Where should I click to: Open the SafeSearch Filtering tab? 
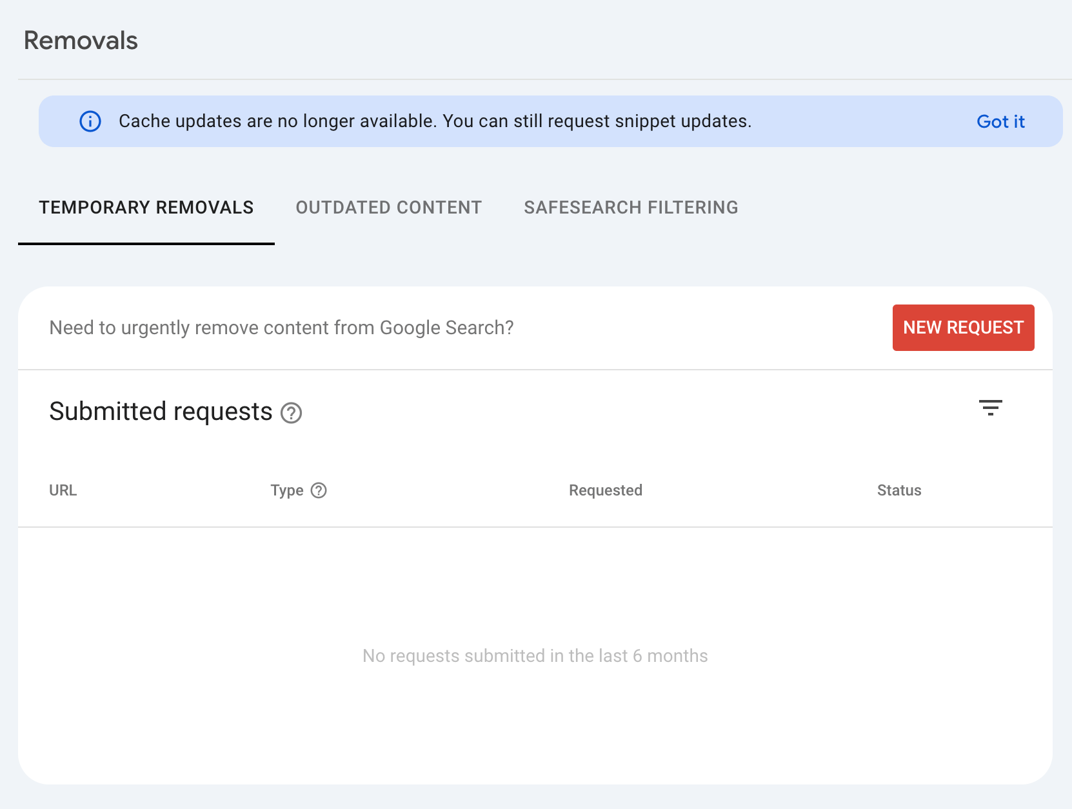pyautogui.click(x=631, y=207)
